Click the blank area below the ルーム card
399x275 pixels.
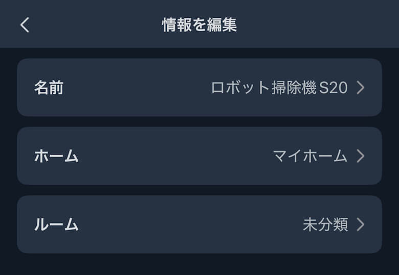[199, 264]
